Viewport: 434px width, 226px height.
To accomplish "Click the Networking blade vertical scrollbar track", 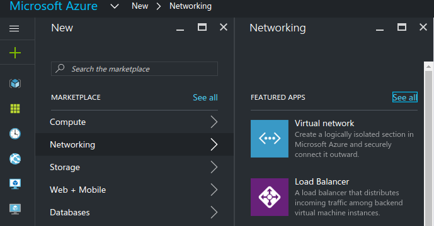I will pos(428,149).
